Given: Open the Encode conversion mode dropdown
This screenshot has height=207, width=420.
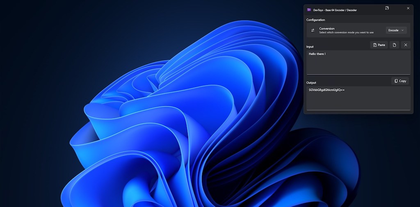Looking at the screenshot, I should tap(396, 30).
